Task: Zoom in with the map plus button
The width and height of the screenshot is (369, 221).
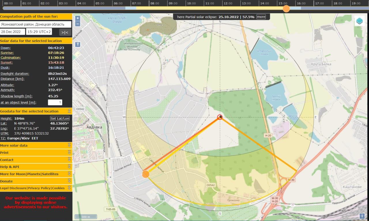Action: (78, 18)
